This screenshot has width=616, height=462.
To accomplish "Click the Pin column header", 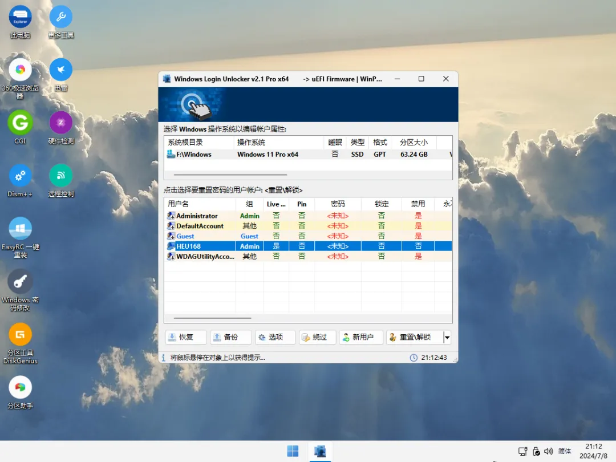I will [x=302, y=204].
